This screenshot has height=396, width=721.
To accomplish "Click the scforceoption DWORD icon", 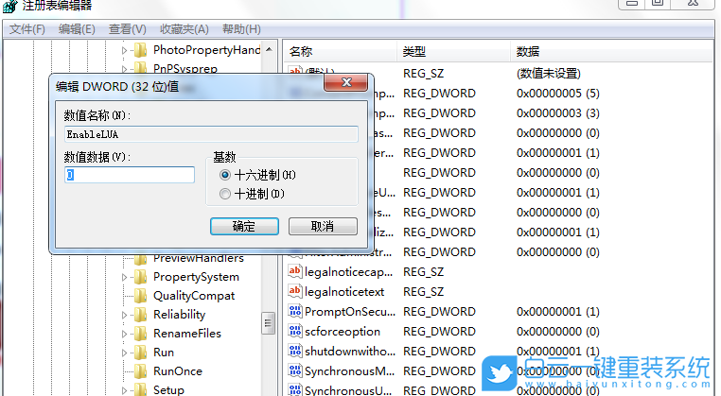I will coord(295,331).
